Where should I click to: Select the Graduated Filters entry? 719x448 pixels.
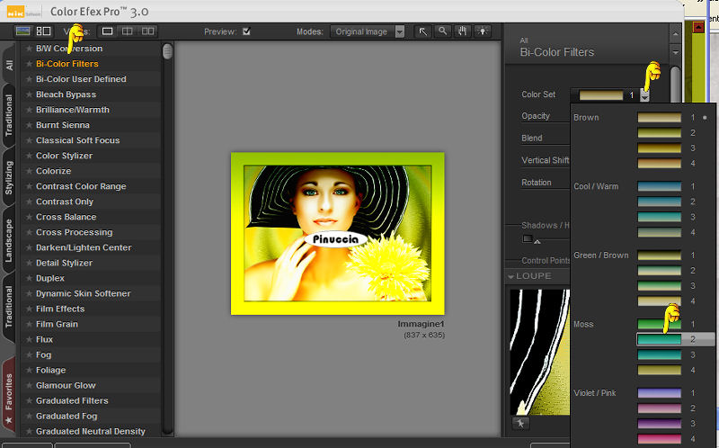point(72,400)
